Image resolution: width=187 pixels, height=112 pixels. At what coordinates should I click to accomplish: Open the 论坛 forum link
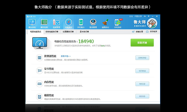(131, 16)
